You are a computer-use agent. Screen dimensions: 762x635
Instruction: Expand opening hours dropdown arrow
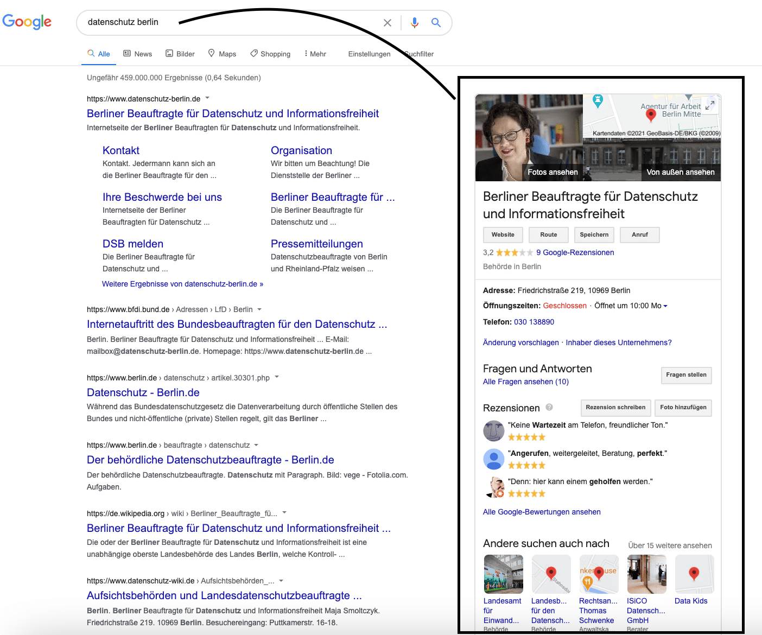[x=665, y=306]
